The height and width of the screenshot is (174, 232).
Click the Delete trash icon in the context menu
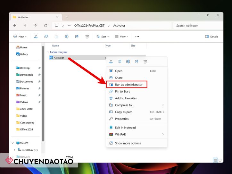pyautogui.click(x=145, y=62)
